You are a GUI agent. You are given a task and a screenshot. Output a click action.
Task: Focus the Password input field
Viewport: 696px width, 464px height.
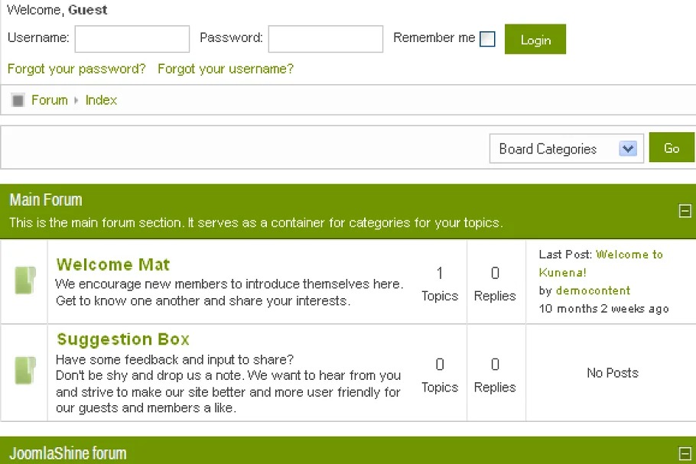click(325, 39)
